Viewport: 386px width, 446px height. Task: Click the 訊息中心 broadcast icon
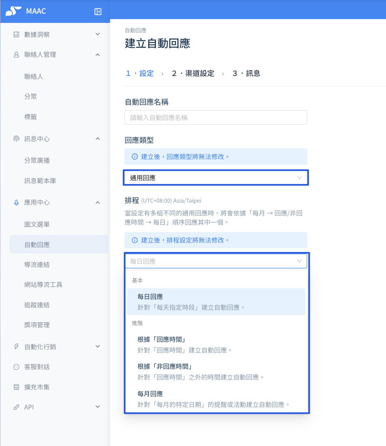point(17,139)
